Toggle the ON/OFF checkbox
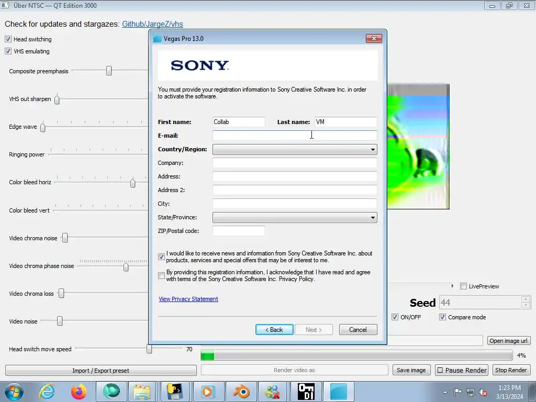 click(x=395, y=317)
